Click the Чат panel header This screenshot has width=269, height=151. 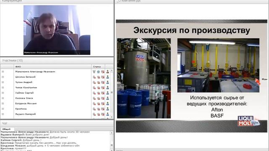[x=57, y=123]
